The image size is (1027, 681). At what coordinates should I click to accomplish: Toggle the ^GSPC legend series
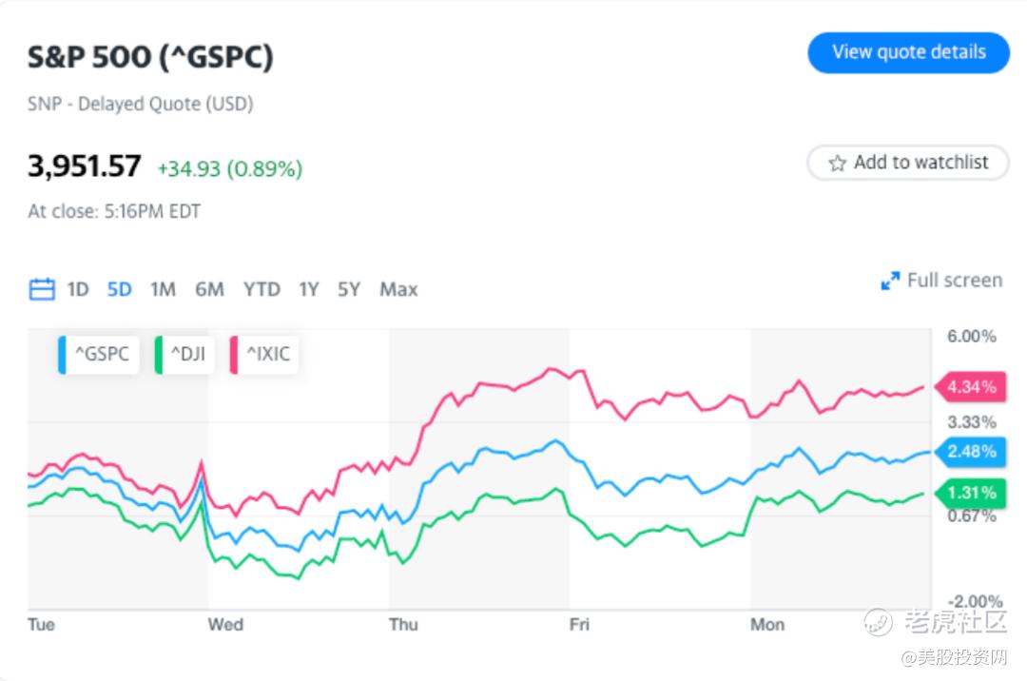[98, 355]
